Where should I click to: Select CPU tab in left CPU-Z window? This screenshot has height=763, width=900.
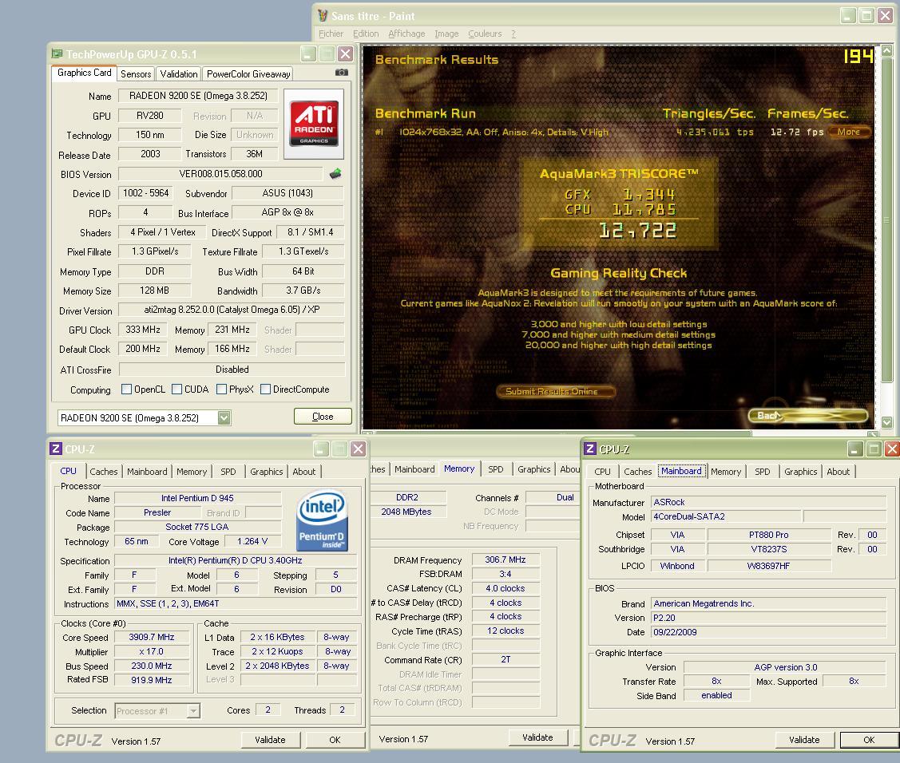(x=69, y=470)
